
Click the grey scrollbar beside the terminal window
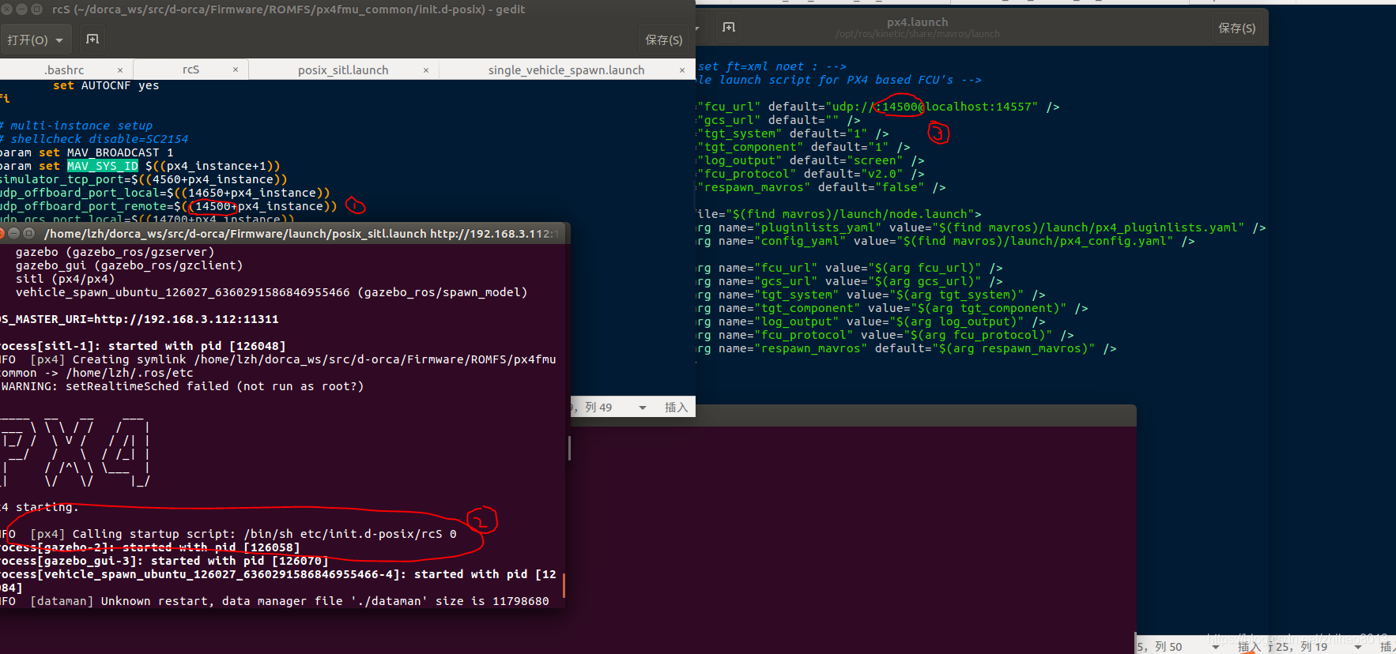click(x=569, y=448)
